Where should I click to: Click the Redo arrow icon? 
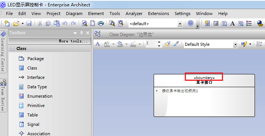(x=73, y=23)
